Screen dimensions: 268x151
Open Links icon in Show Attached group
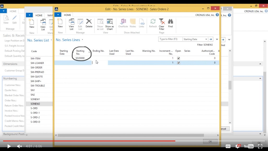(x=141, y=23)
